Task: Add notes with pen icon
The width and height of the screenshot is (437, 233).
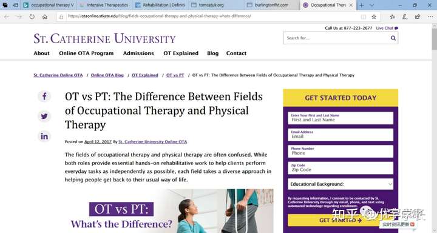Action: (405, 17)
